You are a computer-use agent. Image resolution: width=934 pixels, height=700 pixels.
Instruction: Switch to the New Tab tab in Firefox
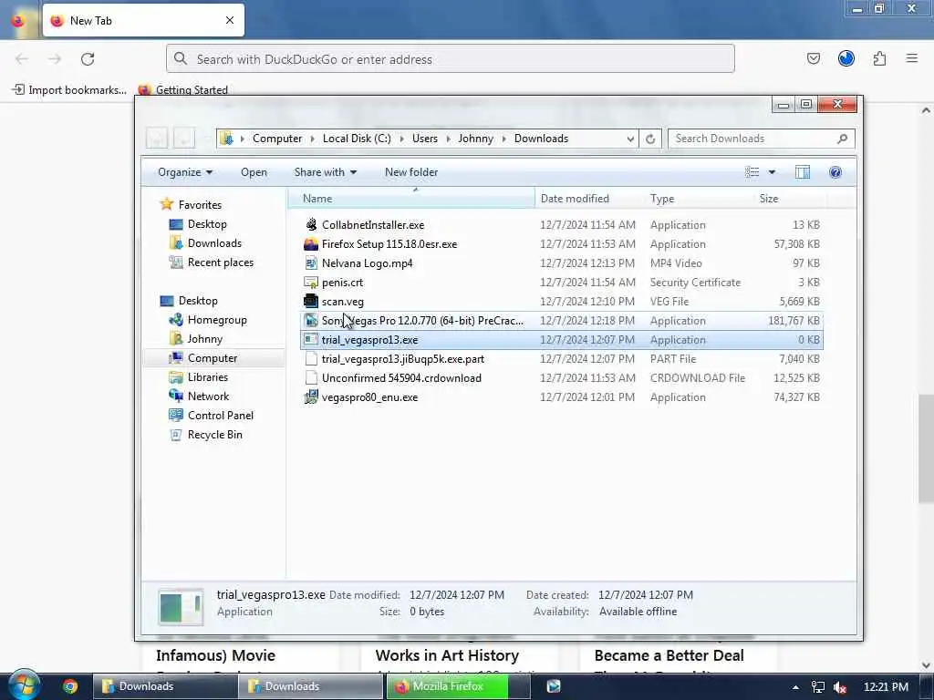[x=143, y=20]
